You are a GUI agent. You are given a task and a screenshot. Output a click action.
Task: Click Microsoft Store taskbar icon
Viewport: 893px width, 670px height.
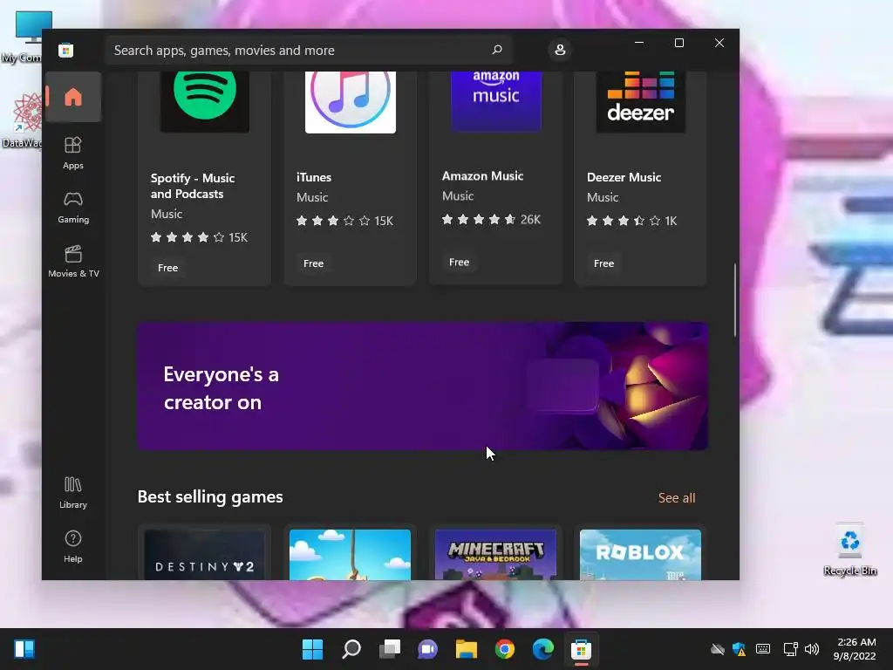(581, 649)
